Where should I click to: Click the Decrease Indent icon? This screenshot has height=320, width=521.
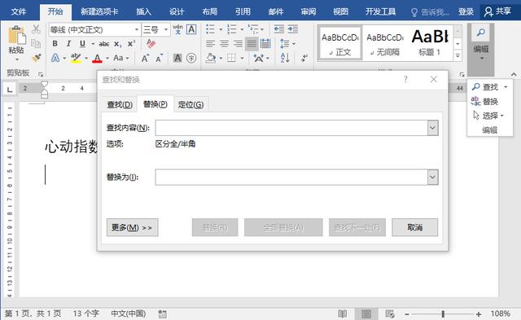279,29
